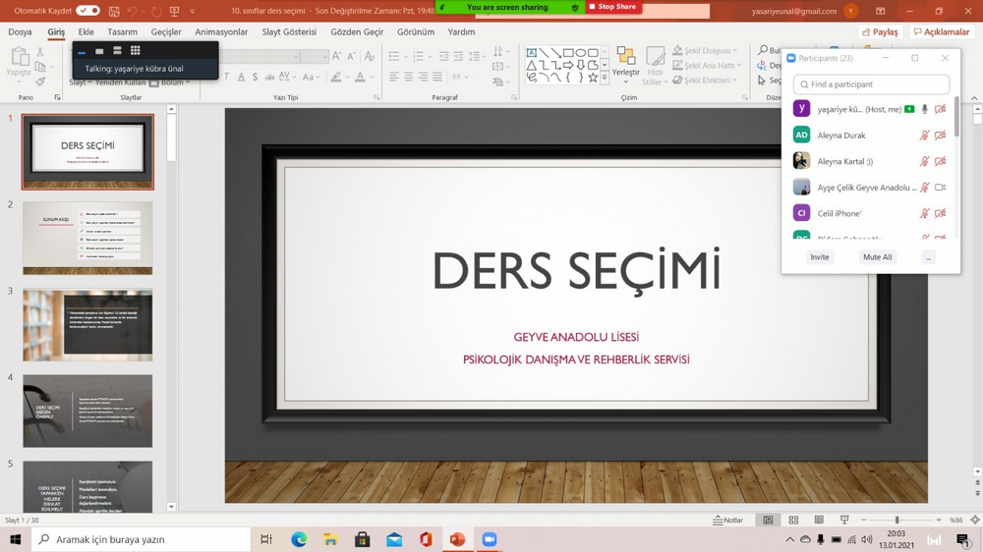The width and height of the screenshot is (983, 552).
Task: Expand the shapes gallery more arrow
Action: pos(605,78)
